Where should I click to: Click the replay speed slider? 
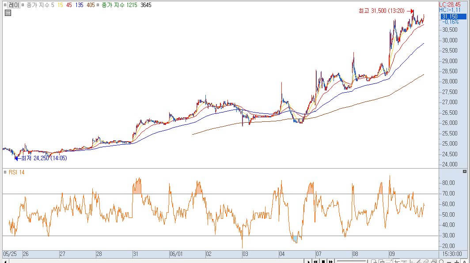[351, 261]
